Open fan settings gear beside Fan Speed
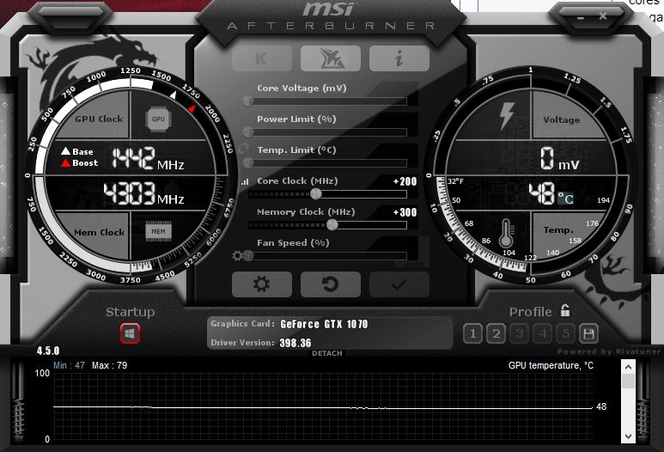 pyautogui.click(x=238, y=255)
